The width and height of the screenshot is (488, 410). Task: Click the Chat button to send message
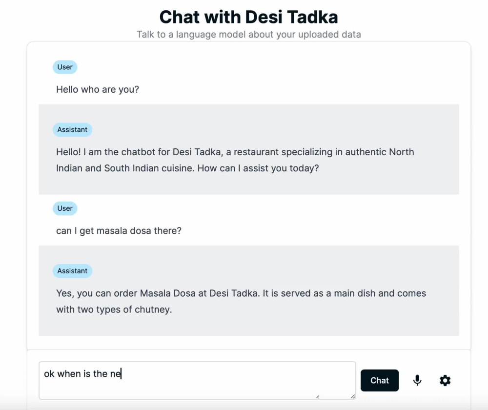(x=380, y=380)
